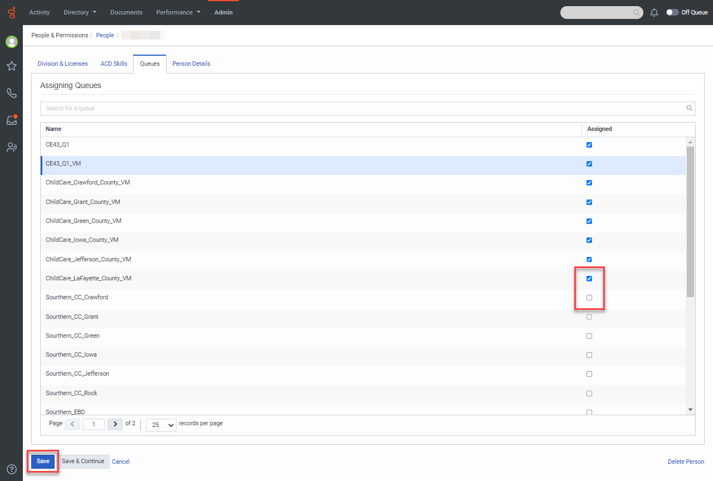This screenshot has width=713, height=481.
Task: Check Assigned for Southern_CC_Grant
Action: click(x=589, y=317)
